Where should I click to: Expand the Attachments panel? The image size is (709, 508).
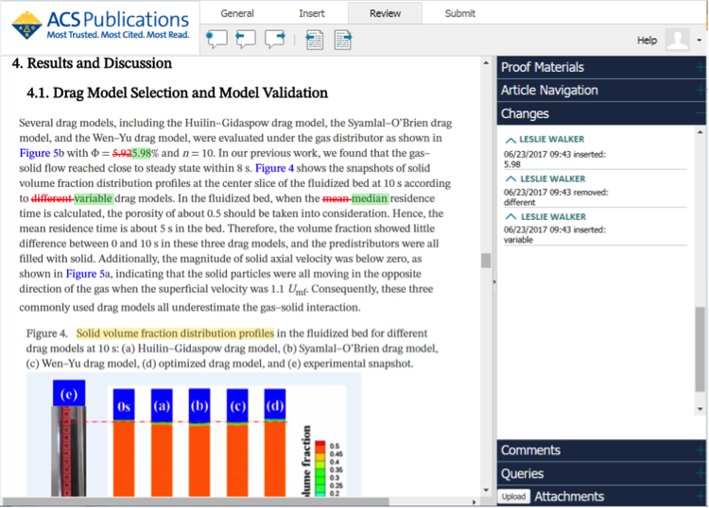601,497
